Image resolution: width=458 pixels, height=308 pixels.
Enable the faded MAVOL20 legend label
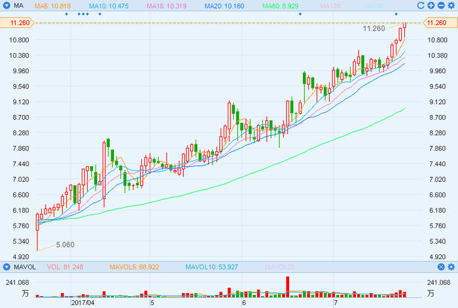[x=281, y=267]
